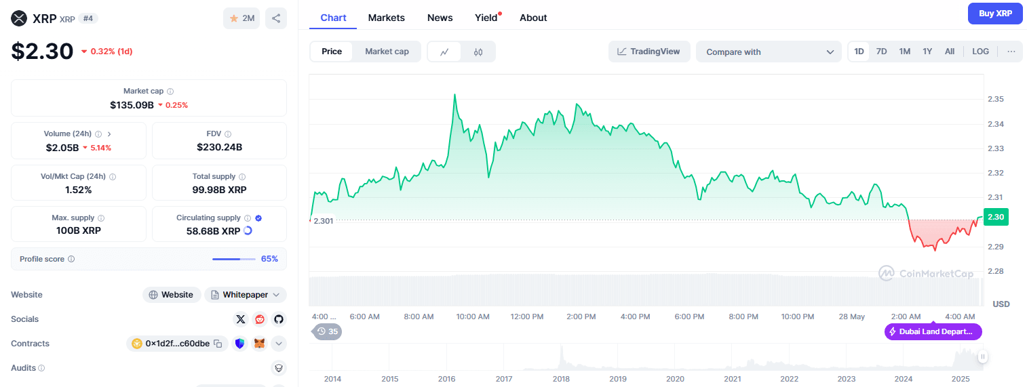1027x387 pixels.
Task: Expand Volume (24h) details arrow
Action: 109,134
